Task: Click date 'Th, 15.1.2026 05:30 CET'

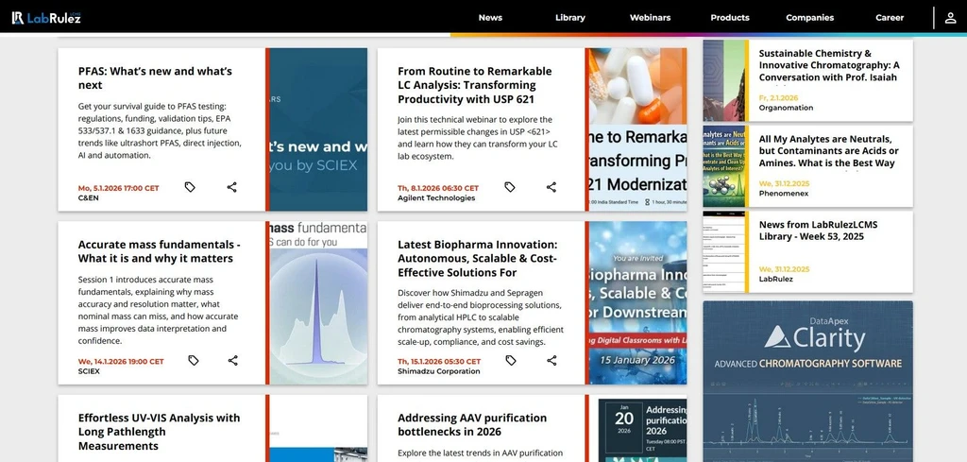Action: (439, 362)
